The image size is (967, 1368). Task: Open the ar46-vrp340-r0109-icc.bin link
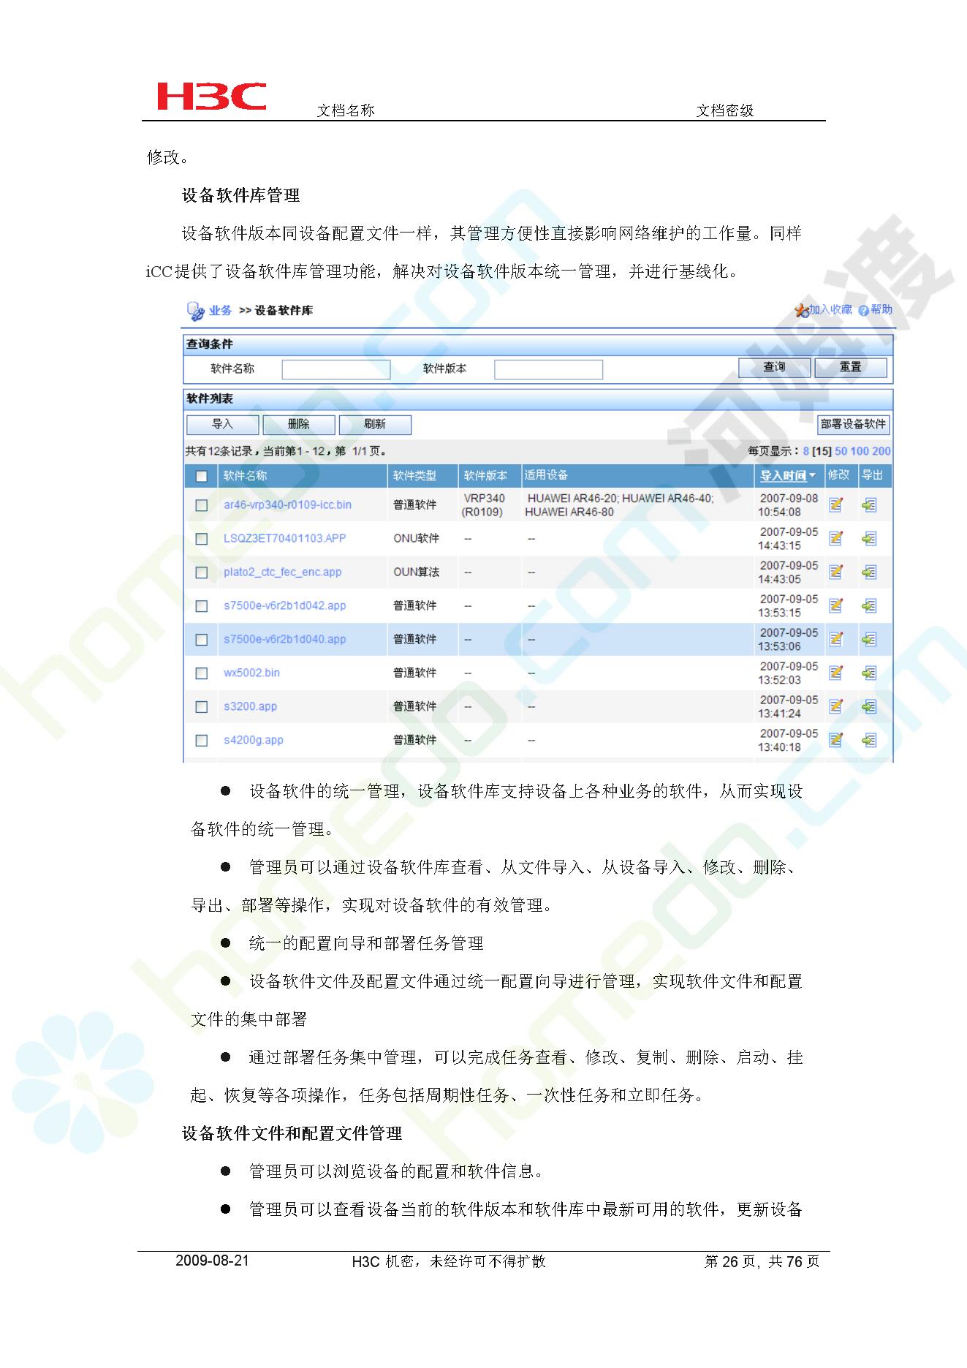[x=287, y=505]
